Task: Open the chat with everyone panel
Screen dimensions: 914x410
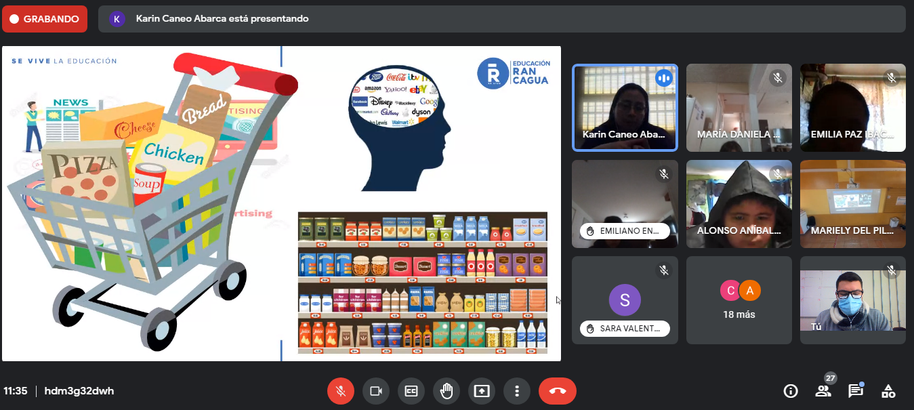Action: (856, 391)
